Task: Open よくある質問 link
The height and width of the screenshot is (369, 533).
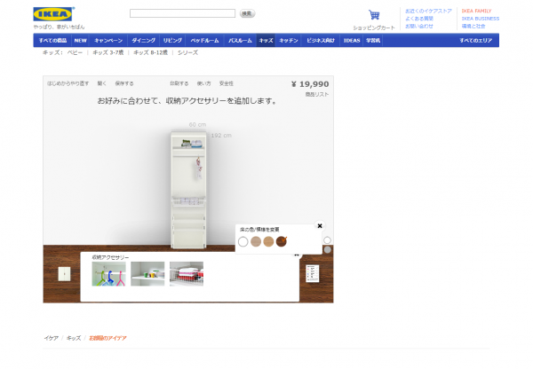Action: coord(419,19)
